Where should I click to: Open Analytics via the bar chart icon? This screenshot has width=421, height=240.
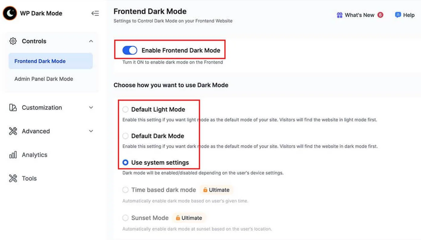[x=13, y=155]
